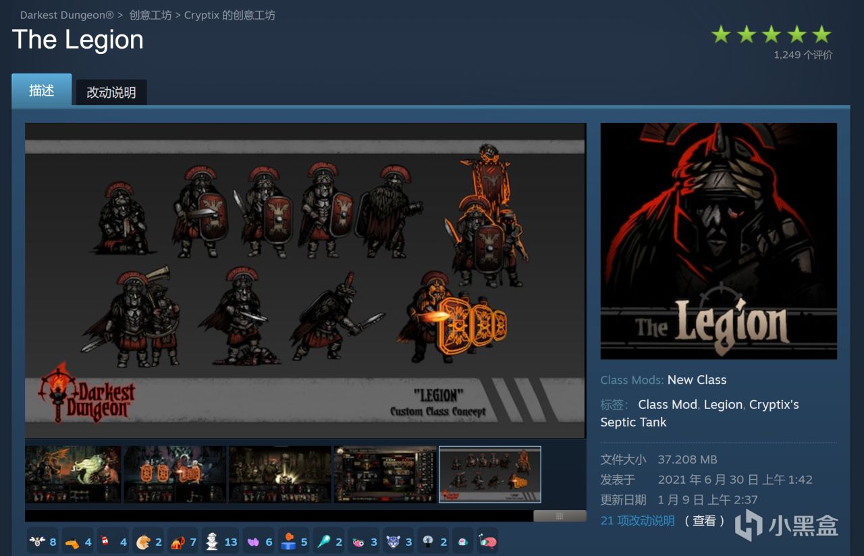Click the Cryptix's Septic Tank tag link
Screen dimensions: 864x556
700,413
